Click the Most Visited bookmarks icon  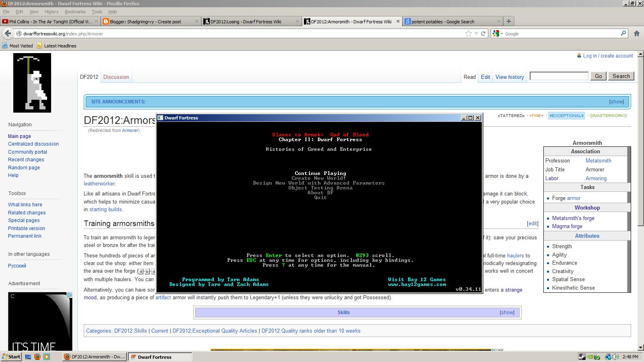(x=5, y=46)
